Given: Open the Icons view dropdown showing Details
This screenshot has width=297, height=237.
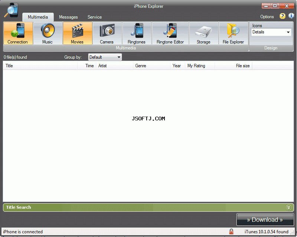Looking at the screenshot, I should tap(271, 32).
